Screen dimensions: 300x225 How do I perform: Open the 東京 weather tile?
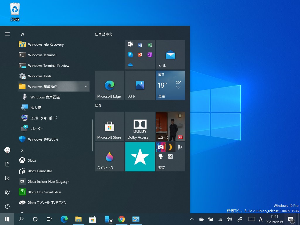pos(170,85)
